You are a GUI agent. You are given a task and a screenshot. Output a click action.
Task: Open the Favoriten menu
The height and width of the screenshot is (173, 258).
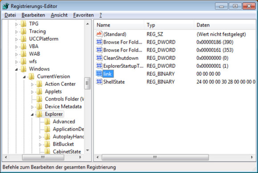84,15
